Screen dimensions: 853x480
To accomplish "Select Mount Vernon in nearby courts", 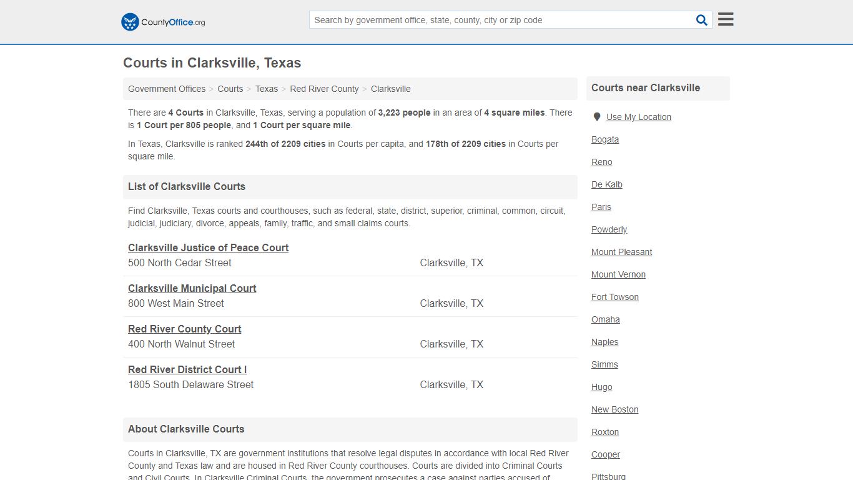I will pyautogui.click(x=619, y=274).
